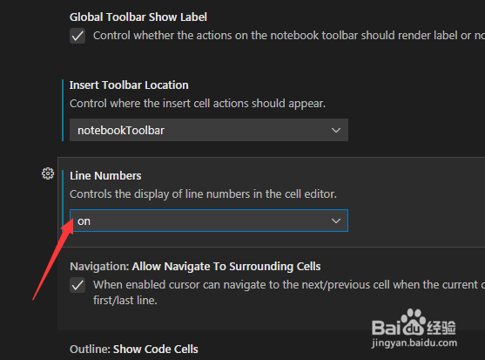Click the 'Control where the insert cell actions' description

tap(198, 104)
